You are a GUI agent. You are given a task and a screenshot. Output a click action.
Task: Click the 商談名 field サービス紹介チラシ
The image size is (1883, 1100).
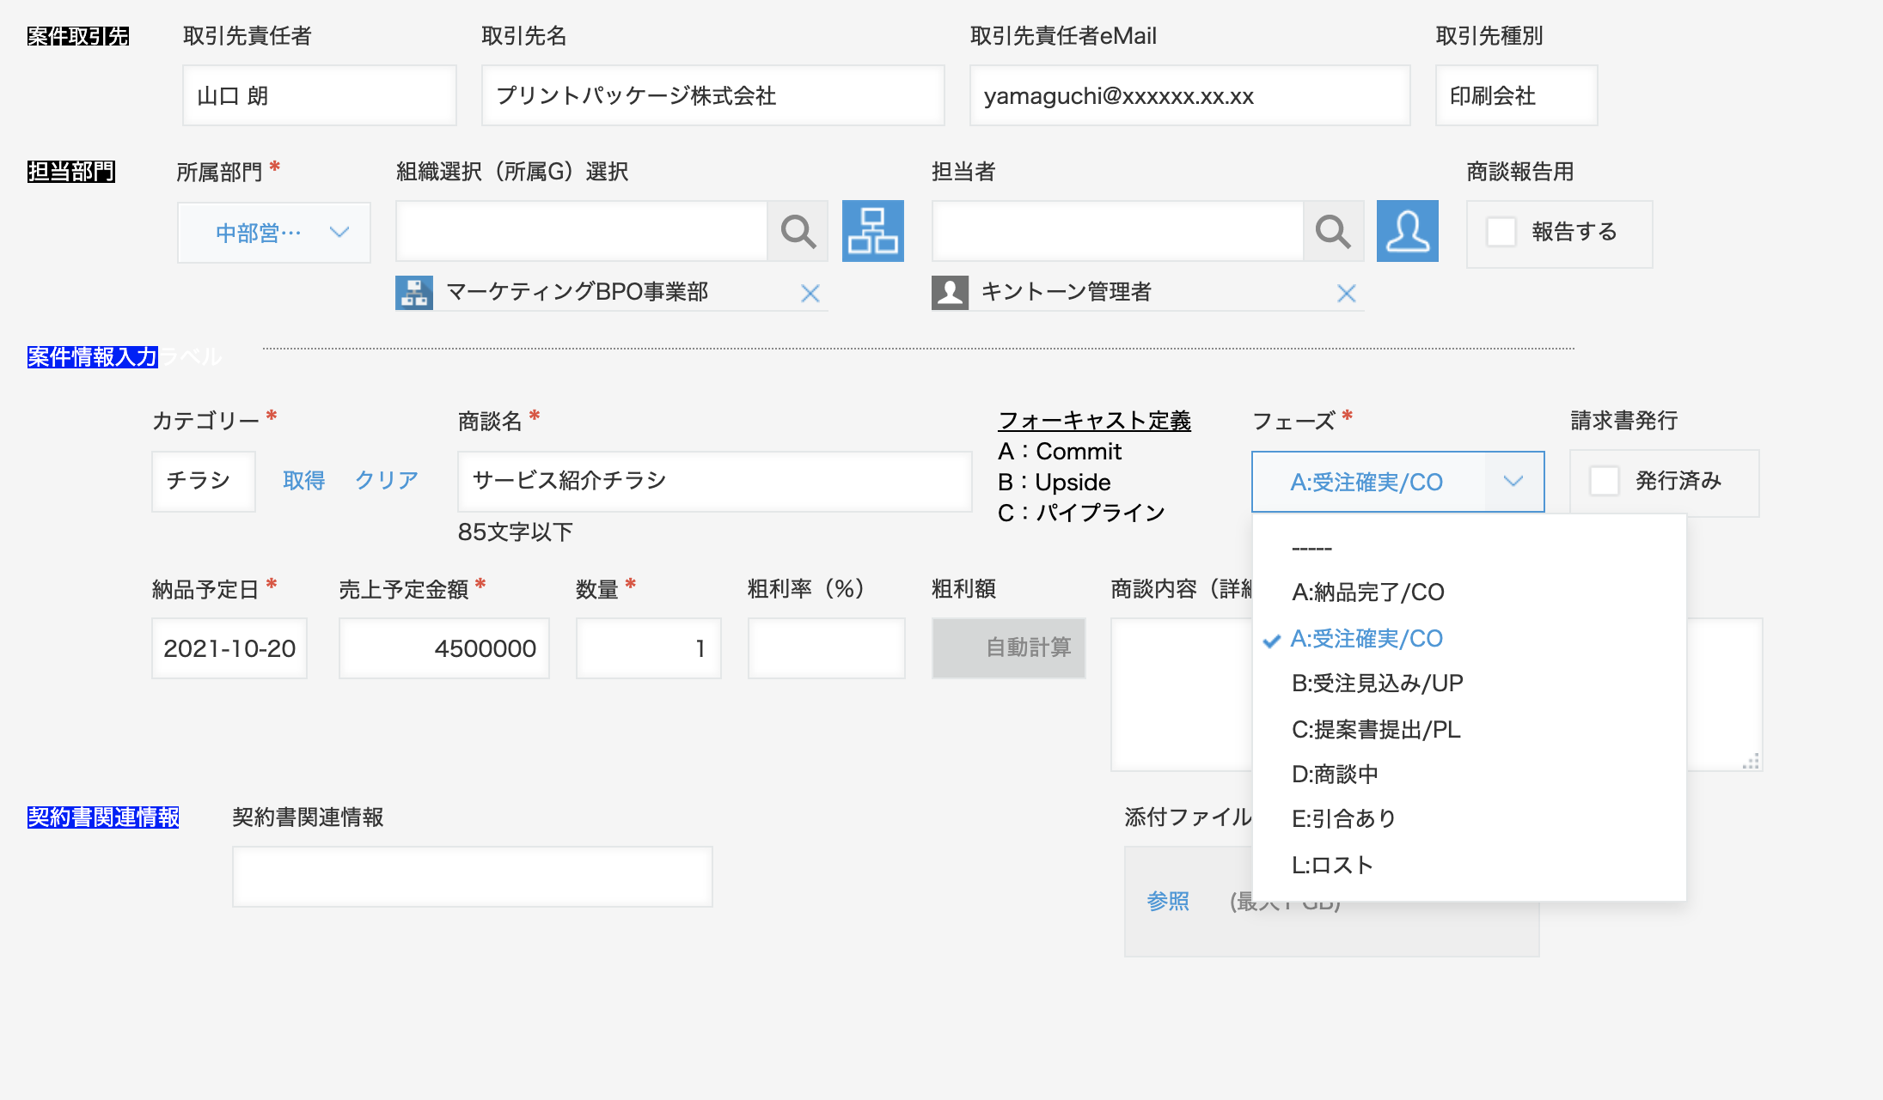pos(714,482)
